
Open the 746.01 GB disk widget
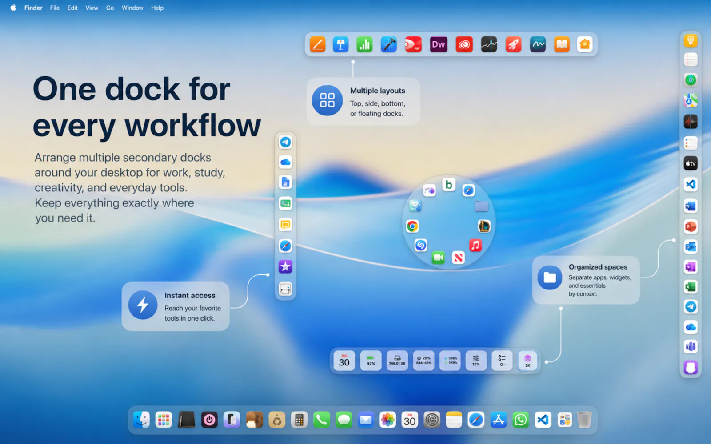pyautogui.click(x=397, y=361)
